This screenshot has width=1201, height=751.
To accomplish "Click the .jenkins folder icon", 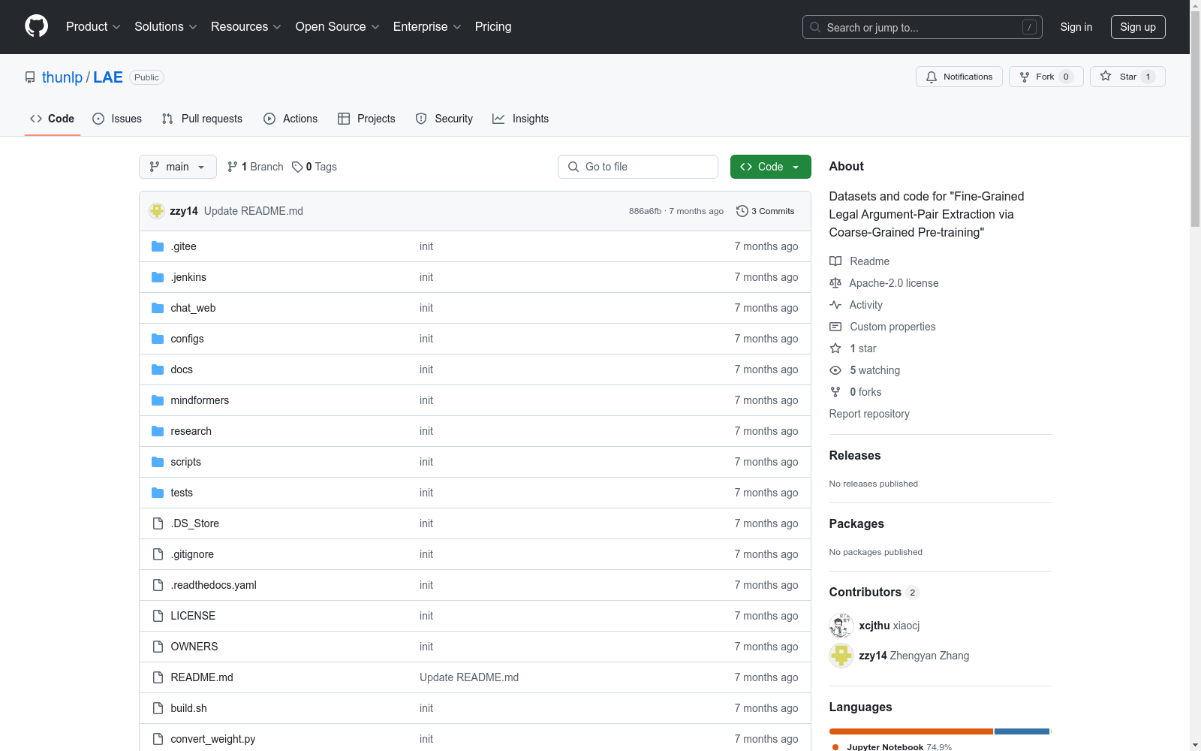I will 158,277.
